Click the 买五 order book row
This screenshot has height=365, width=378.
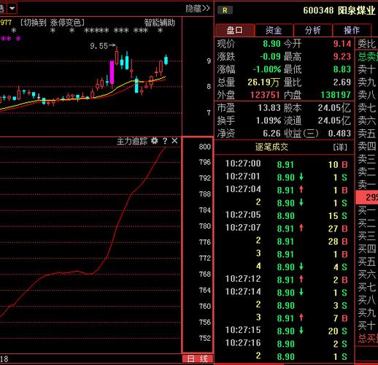[367, 261]
